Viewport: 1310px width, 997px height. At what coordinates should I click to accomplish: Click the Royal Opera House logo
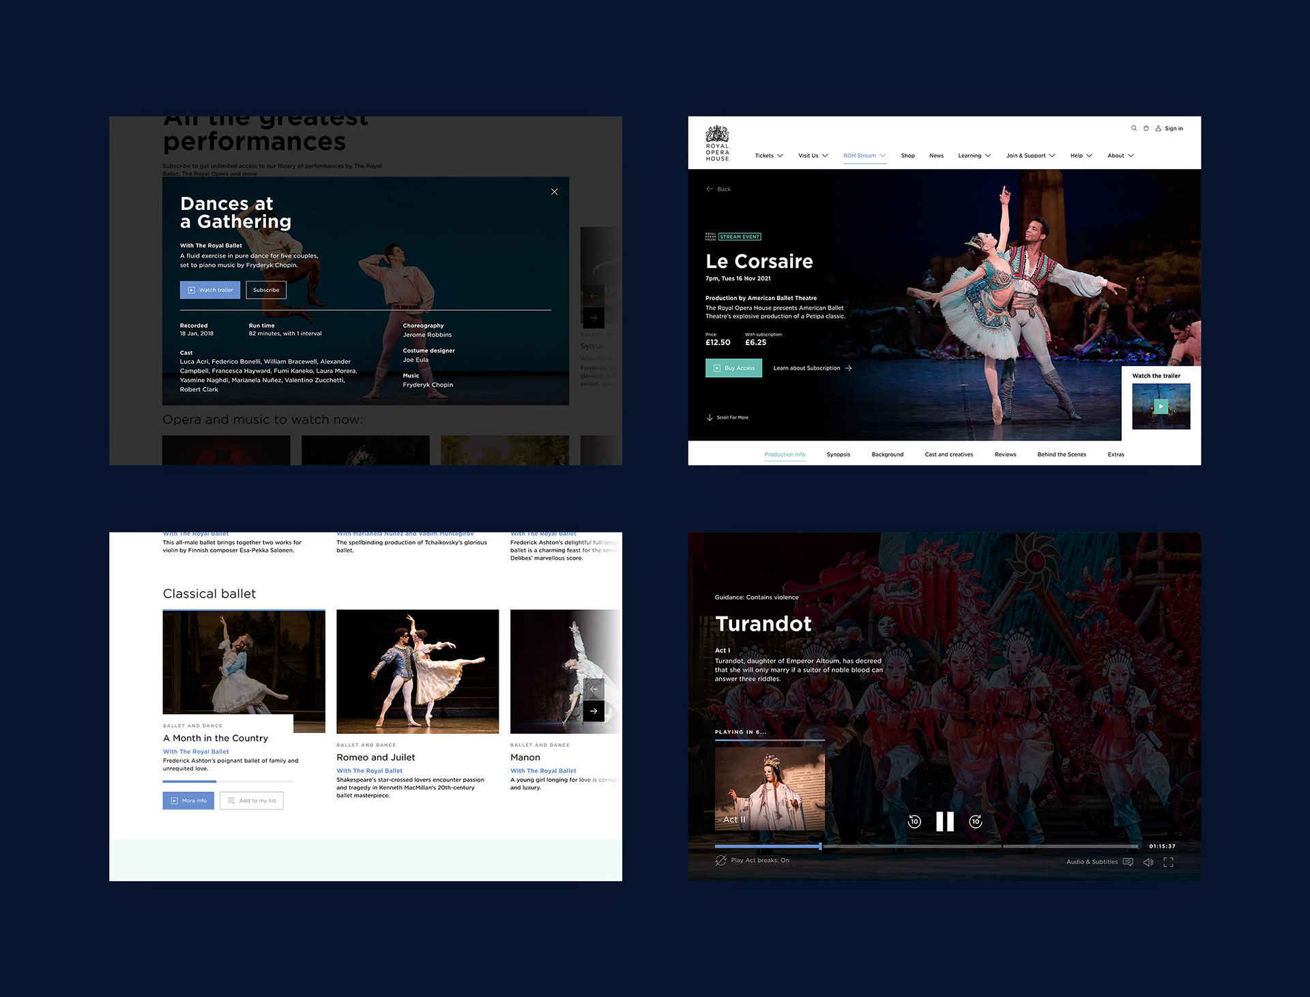(717, 143)
